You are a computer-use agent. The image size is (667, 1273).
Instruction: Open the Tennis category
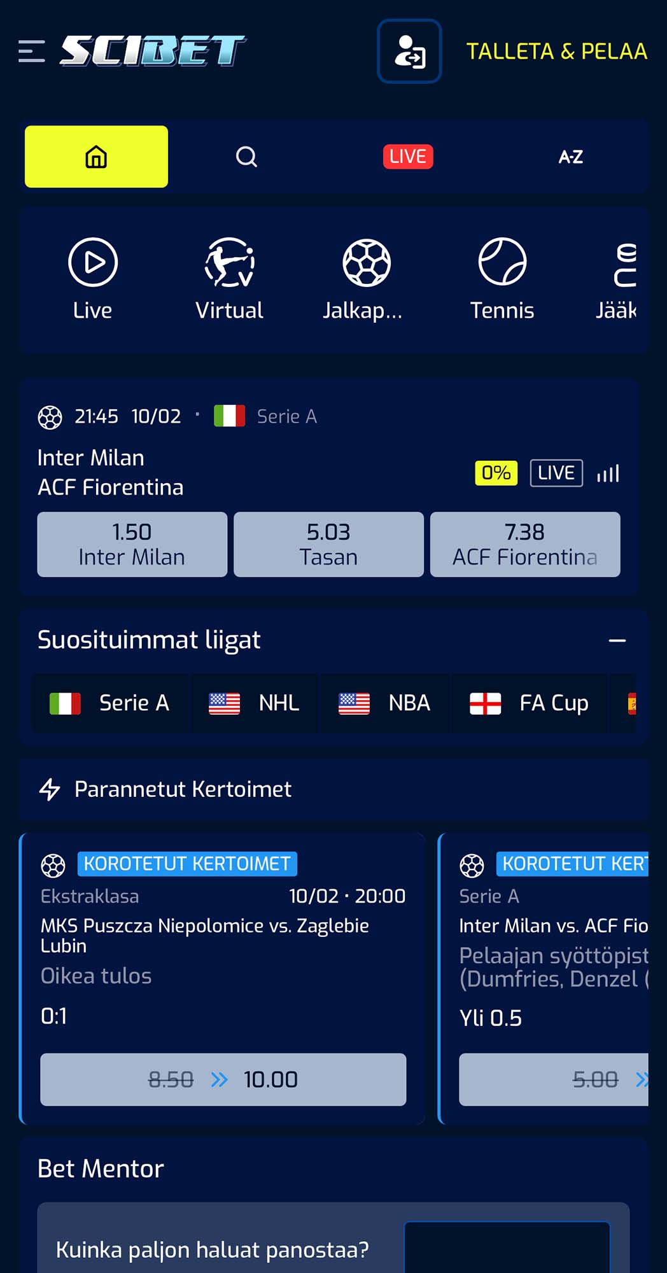tap(502, 278)
